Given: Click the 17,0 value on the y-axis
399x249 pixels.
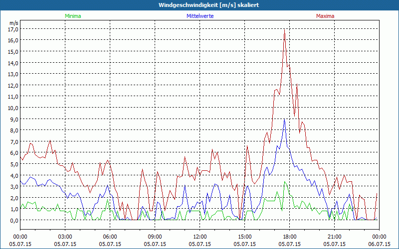Looking at the screenshot, I should click(13, 29).
